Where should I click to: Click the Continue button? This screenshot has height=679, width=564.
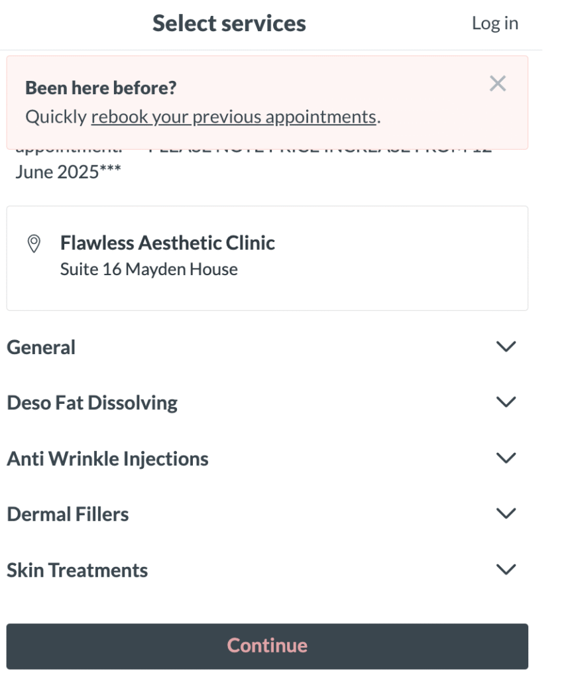coord(267,646)
